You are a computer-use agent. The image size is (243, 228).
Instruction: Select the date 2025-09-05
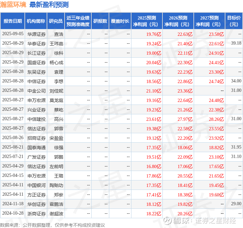[13, 34]
